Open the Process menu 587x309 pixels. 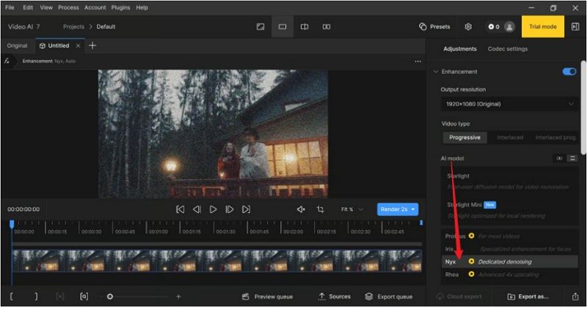68,7
